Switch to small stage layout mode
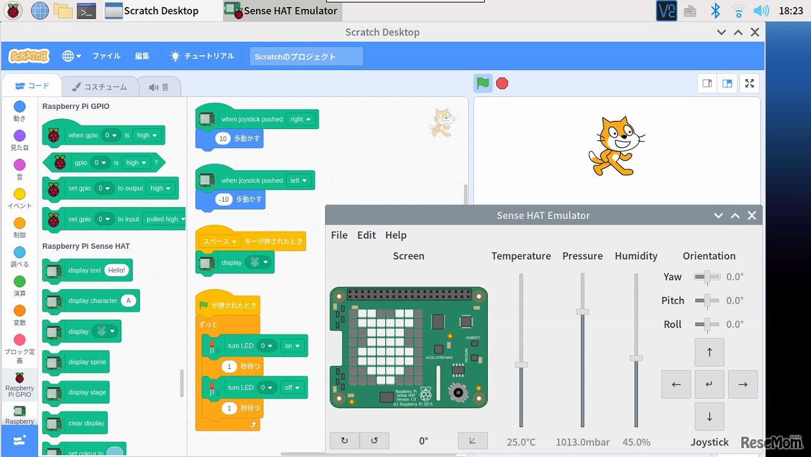Screen dimensions: 811x457 [x=707, y=83]
